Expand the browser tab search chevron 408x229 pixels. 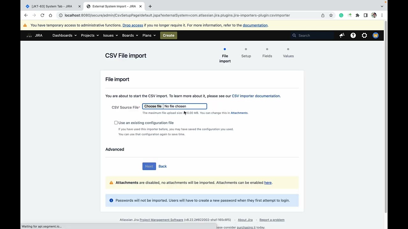point(382,6)
